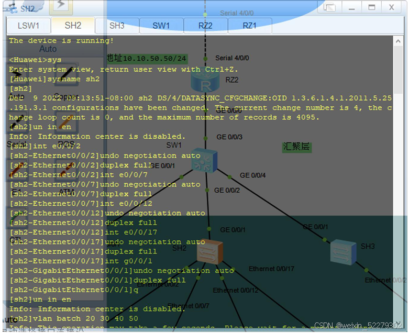Pick the Auto cable connection icon
Image resolution: width=409 pixels, height=333 pixels.
18,74
